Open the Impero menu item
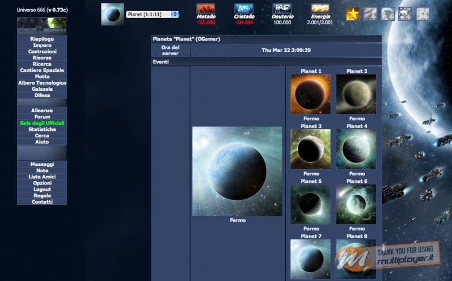The image size is (452, 281). coord(42,45)
